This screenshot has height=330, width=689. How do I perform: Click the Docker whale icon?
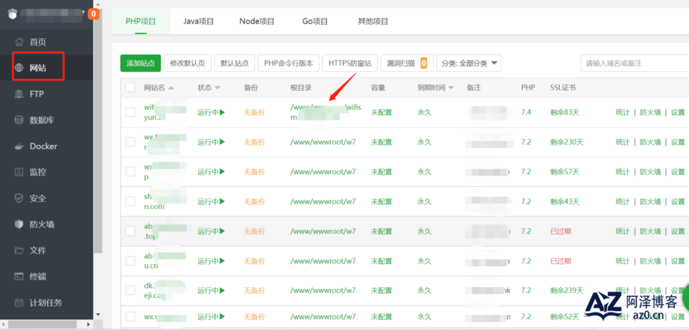(x=19, y=146)
